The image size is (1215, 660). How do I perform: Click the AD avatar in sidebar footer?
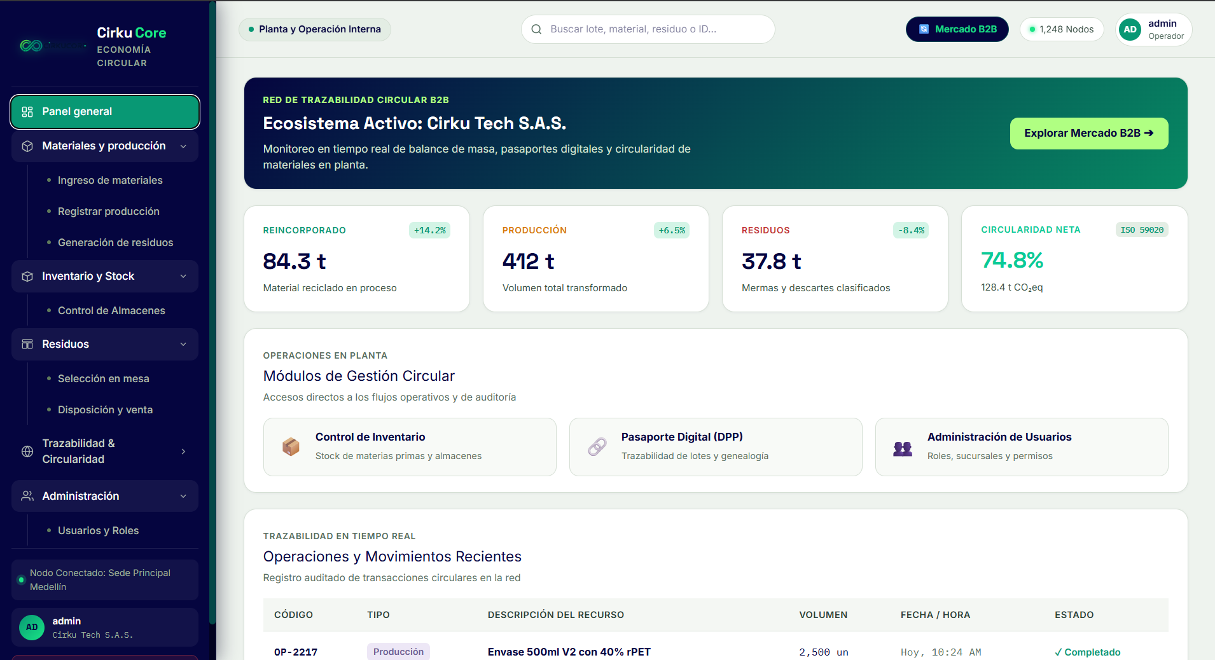coord(32,628)
